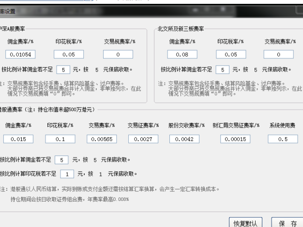This screenshot has width=303, height=227.
Task: Click the 交易征费率/% label
Action: pos(143,126)
